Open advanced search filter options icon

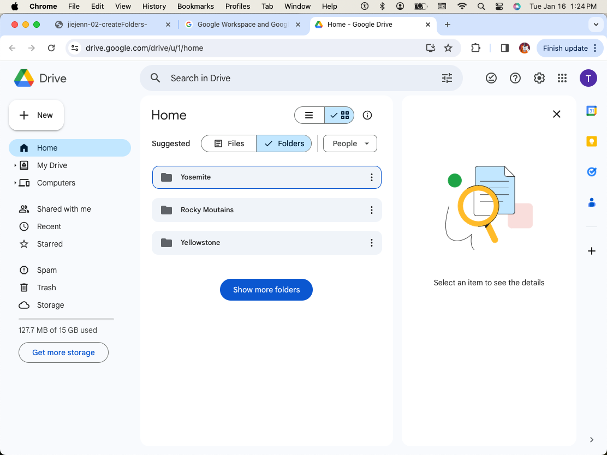pos(447,78)
